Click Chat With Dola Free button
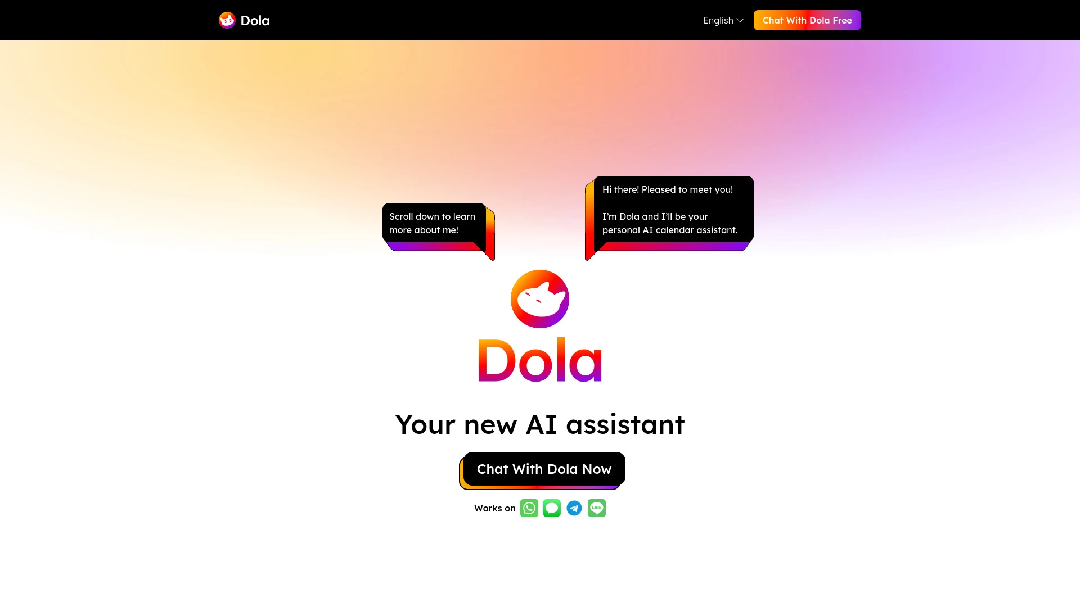 [x=807, y=20]
